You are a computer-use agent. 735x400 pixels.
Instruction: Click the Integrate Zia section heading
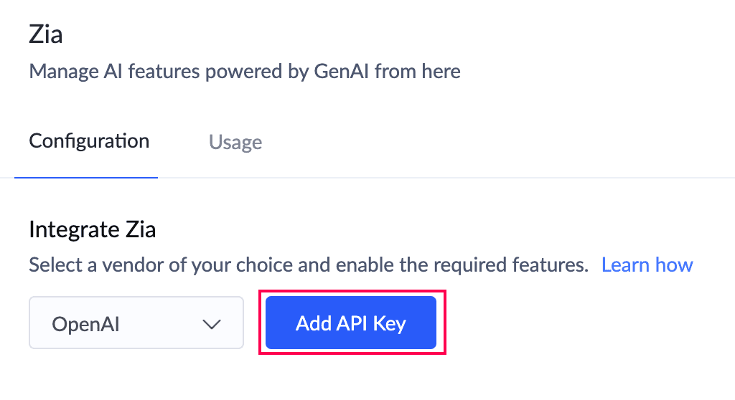(93, 230)
